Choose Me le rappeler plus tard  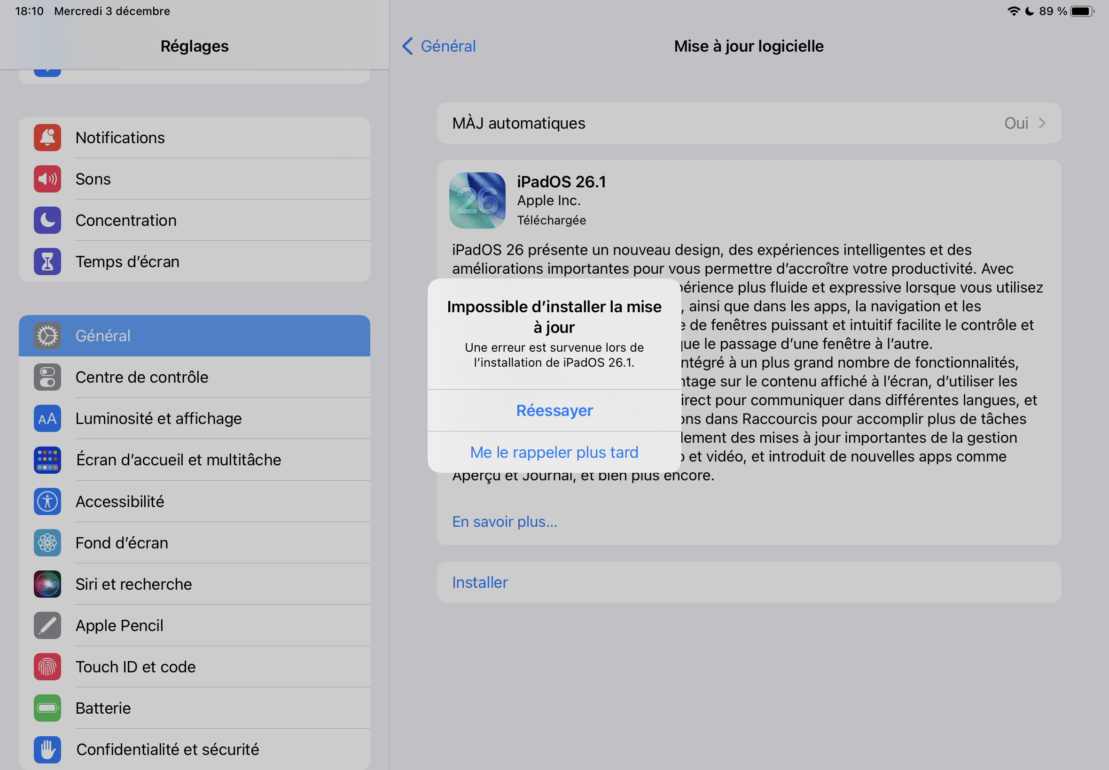[x=554, y=452]
